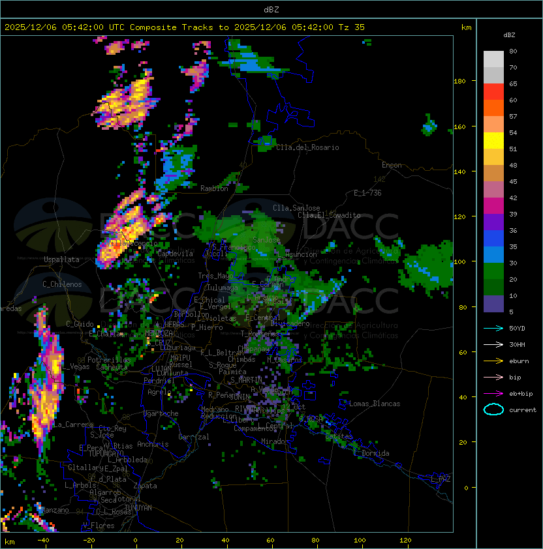Select the Rambion label
The image size is (543, 549).
(x=214, y=188)
